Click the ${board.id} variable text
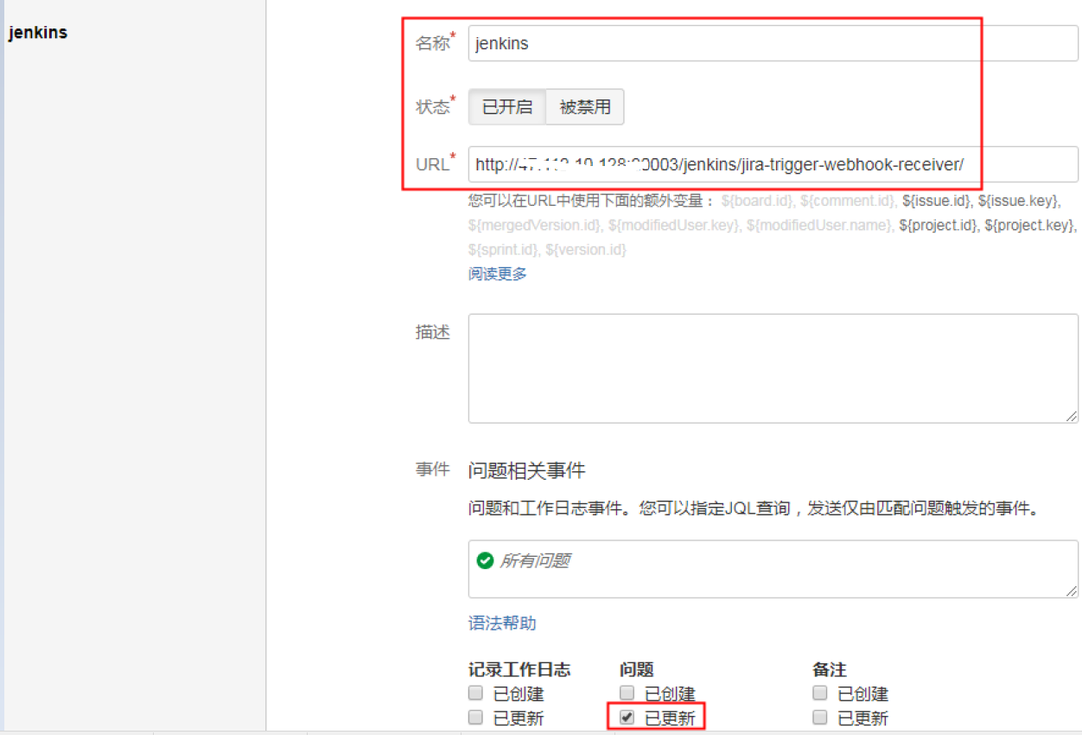Viewport: 1082px width, 735px height. 756,201
